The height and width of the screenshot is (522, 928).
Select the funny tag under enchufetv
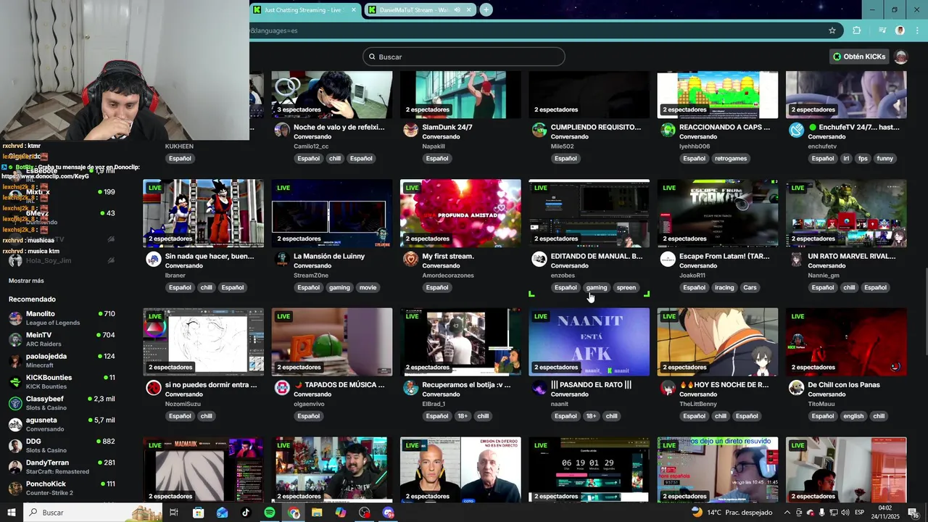pos(884,158)
